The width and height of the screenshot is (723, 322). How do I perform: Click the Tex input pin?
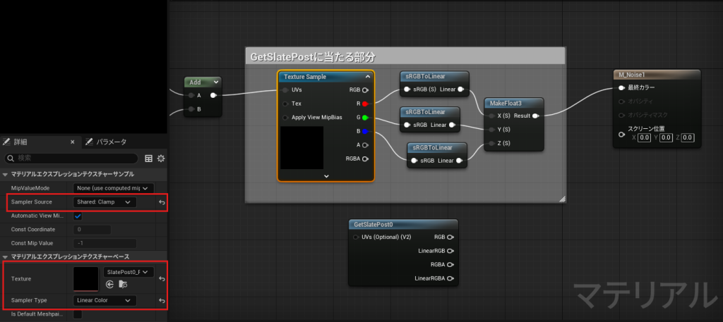(x=286, y=104)
